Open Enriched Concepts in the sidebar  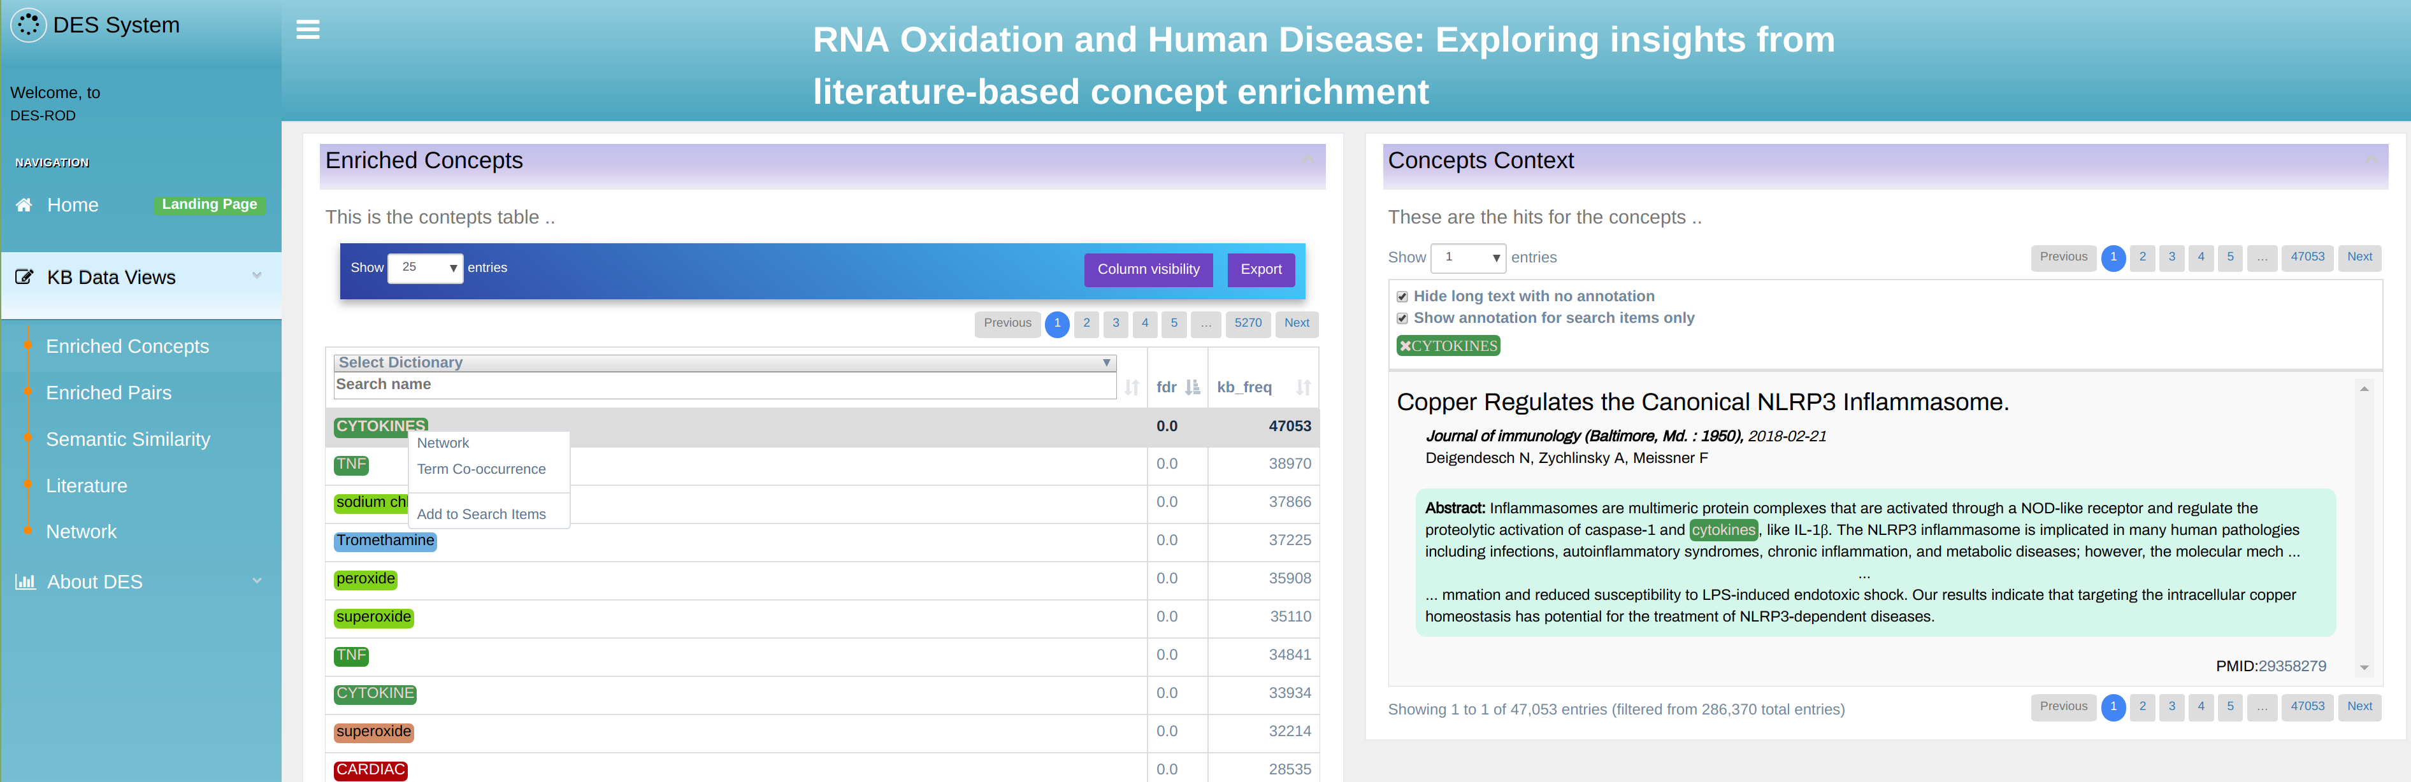(x=127, y=346)
